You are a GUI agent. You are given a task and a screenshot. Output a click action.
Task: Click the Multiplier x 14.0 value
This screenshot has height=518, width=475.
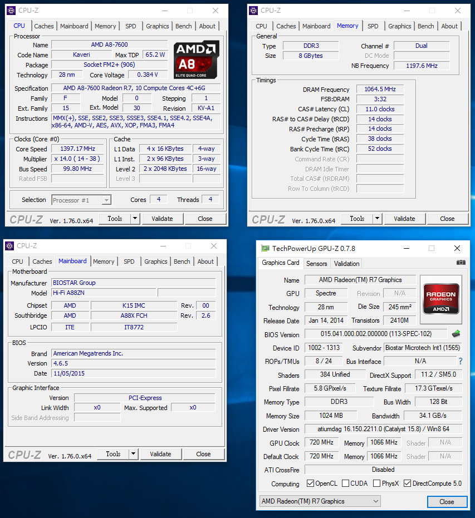77,159
